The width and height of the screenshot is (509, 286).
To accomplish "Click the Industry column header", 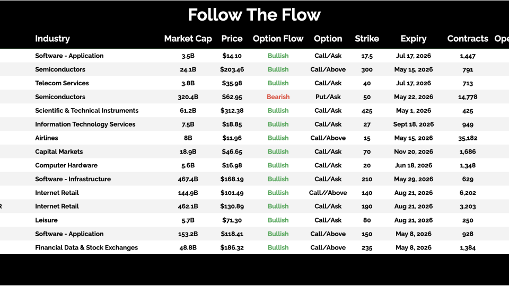I will tap(52, 39).
